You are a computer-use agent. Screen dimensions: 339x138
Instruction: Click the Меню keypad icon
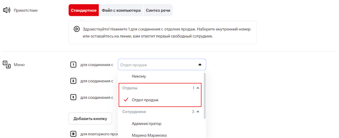[7, 65]
